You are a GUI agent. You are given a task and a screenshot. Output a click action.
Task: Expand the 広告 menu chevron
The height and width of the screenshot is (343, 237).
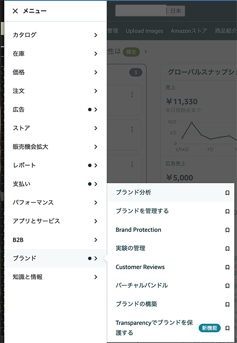click(x=96, y=109)
